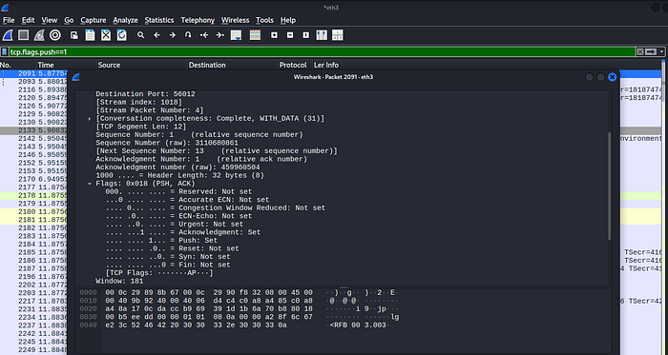
Task: Close this capture file icon
Action: (106, 35)
